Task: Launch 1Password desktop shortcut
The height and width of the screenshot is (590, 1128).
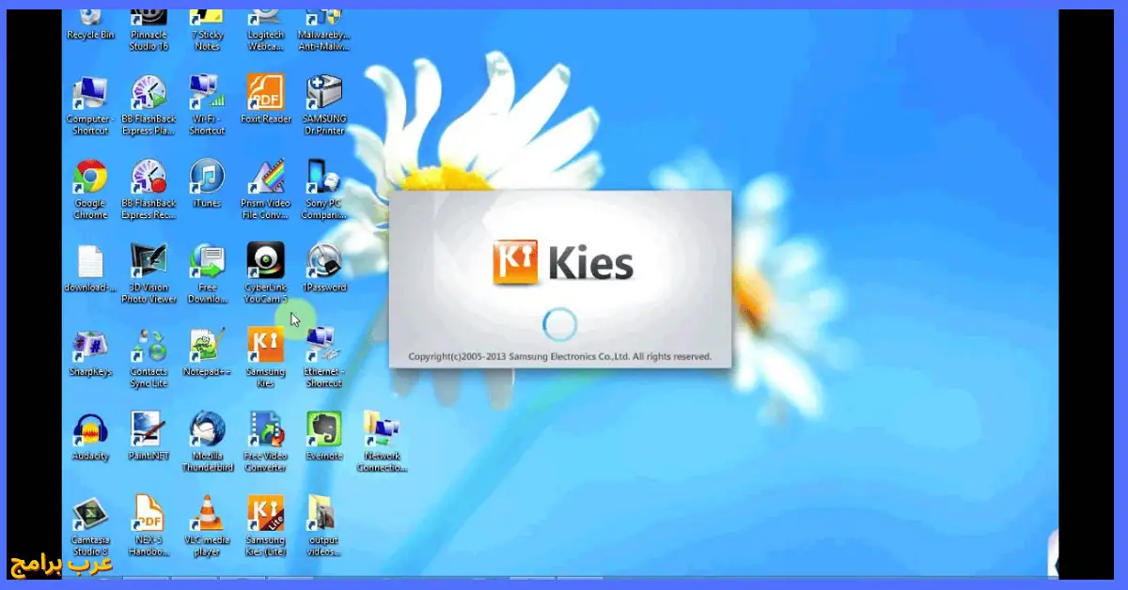Action: [324, 269]
